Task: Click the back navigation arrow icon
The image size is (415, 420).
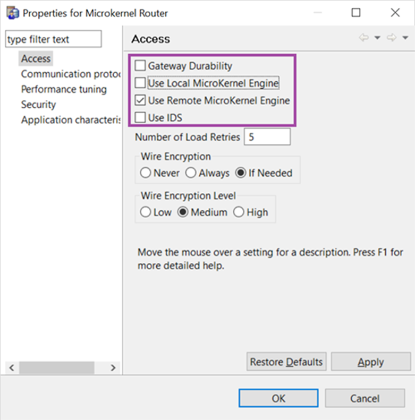Action: [x=364, y=38]
